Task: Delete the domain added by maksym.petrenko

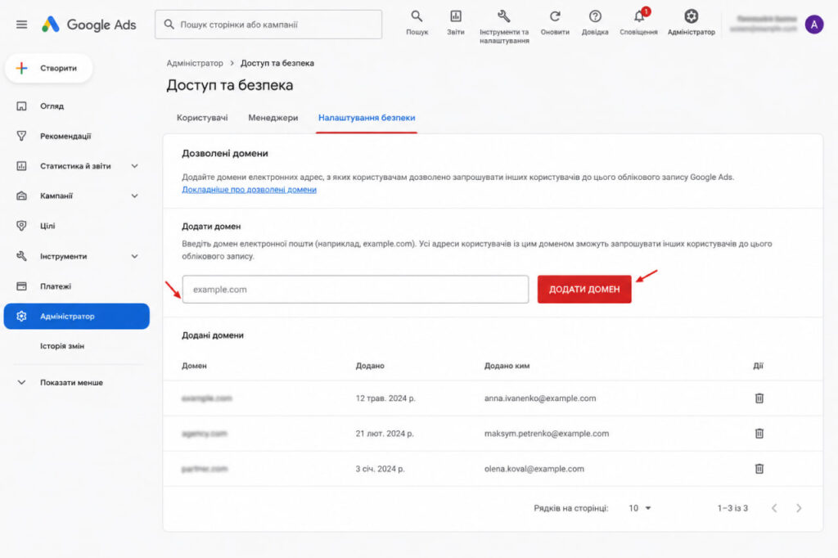Action: pos(759,434)
